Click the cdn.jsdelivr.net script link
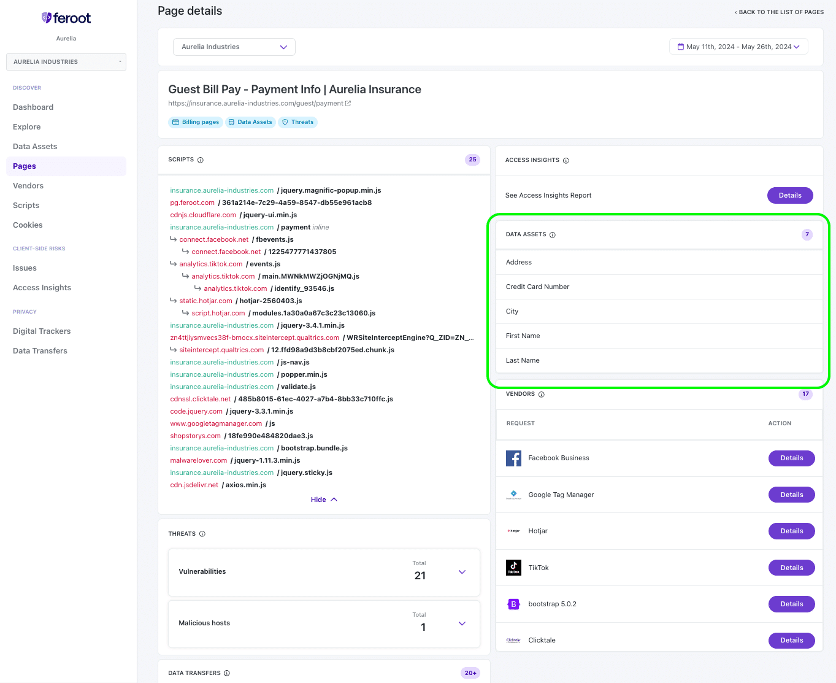Viewport: 836px width, 683px height. (x=194, y=485)
